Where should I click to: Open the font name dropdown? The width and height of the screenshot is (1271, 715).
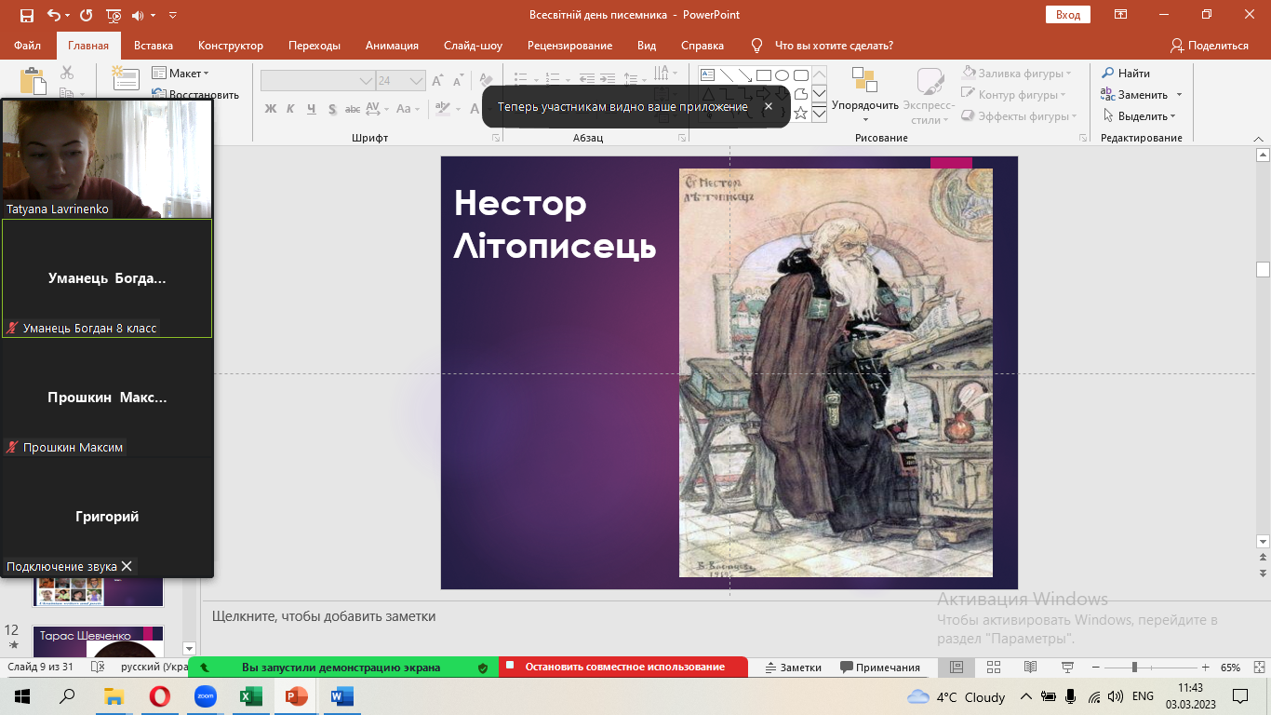point(366,81)
